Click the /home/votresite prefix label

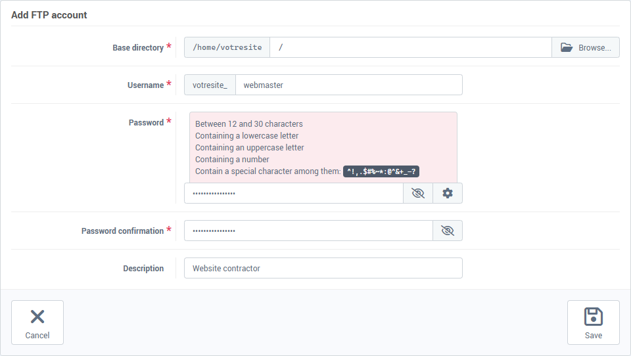[x=227, y=47]
